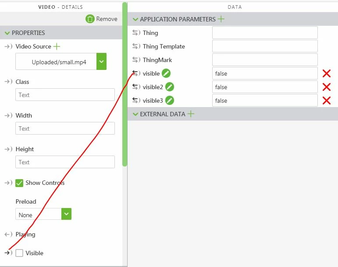Collapse the PROPERTIES section
The image size is (338, 267).
[x=7, y=33]
